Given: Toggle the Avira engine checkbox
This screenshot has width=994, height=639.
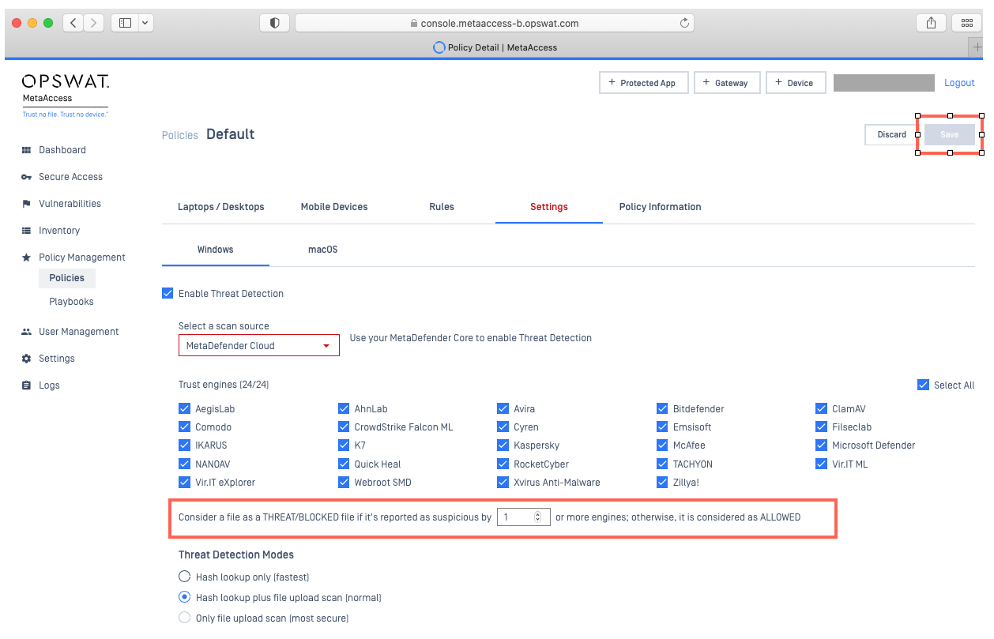Looking at the screenshot, I should [503, 409].
